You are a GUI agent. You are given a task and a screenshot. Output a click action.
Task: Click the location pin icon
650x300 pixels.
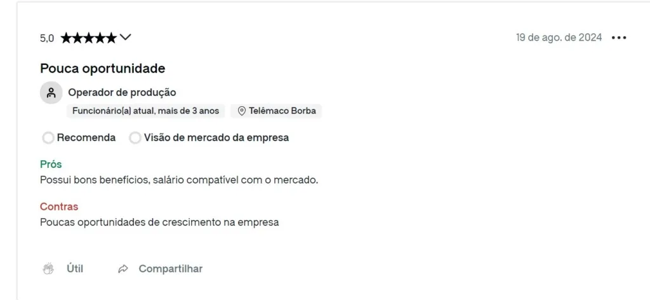[242, 111]
